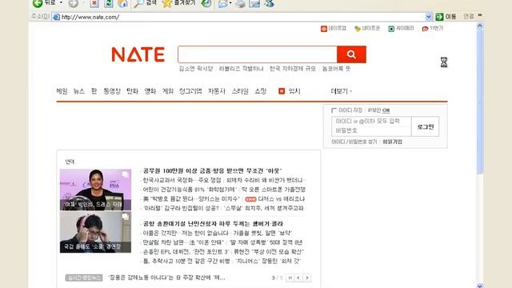Viewport: 512px width, 288px height.
Task: Check the 아이디 저장 checkbox
Action: pos(334,110)
